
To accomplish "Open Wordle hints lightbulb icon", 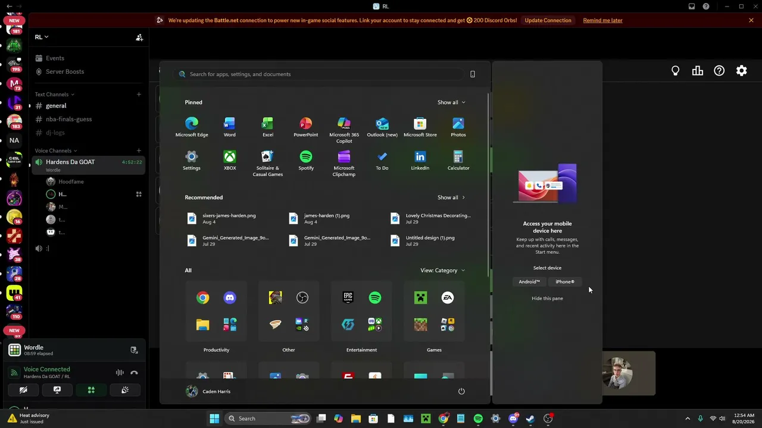I will click(x=676, y=71).
